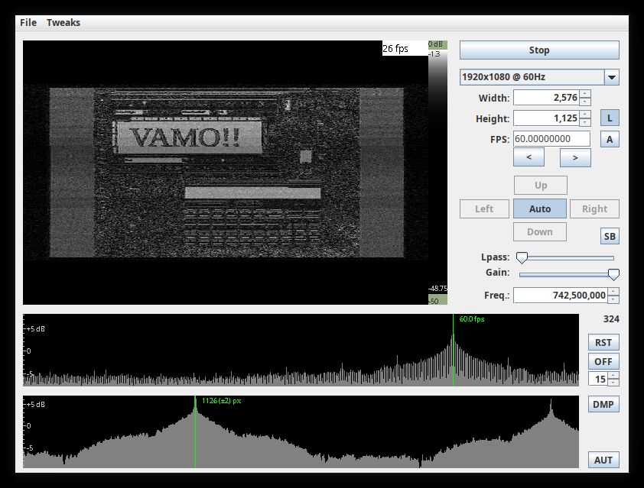Toggle the L button next to Height
The image size is (644, 488).
[610, 118]
